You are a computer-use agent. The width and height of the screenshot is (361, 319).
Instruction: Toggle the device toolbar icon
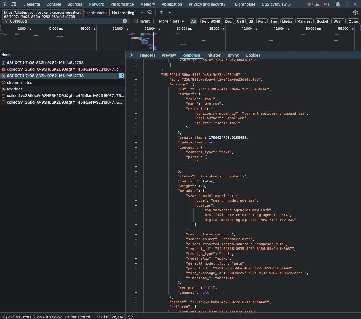(x=13, y=4)
